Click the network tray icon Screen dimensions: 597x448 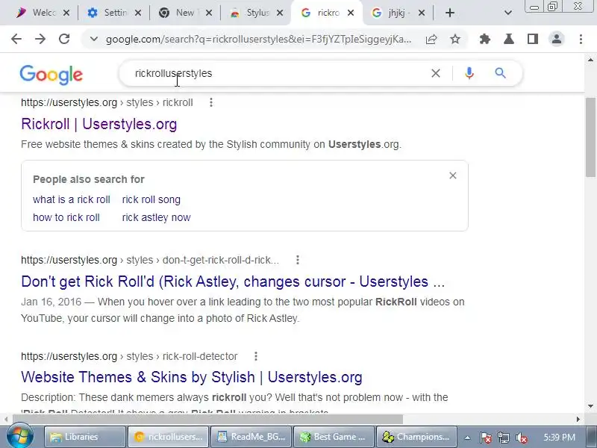503,438
